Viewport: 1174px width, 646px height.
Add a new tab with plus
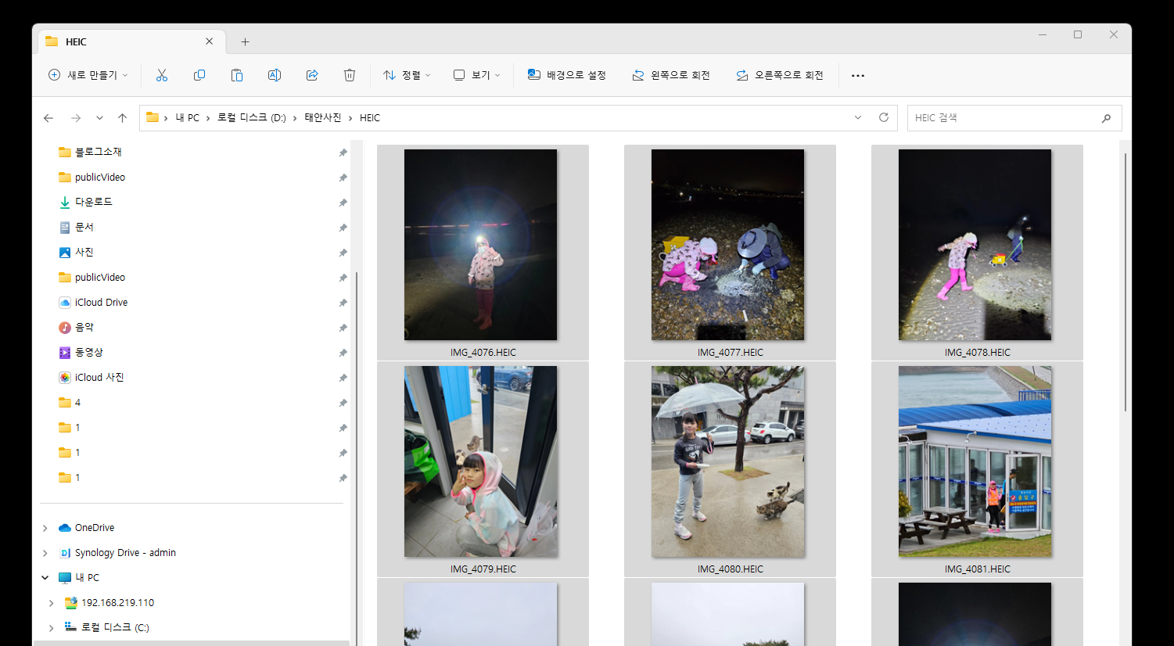(x=245, y=41)
